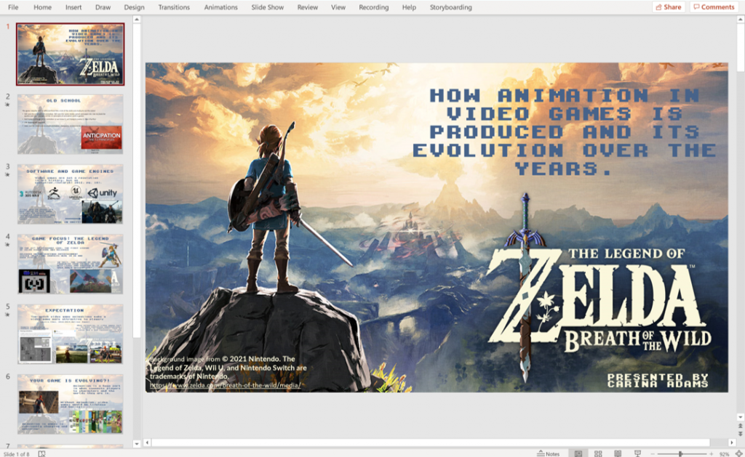
Task: Select slide 5 Expectation thumbnail
Action: 71,334
